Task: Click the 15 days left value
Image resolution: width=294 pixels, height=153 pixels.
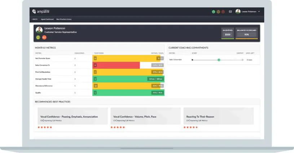Action: [x=249, y=60]
